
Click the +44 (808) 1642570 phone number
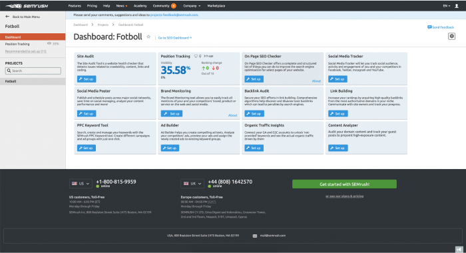tap(230, 182)
